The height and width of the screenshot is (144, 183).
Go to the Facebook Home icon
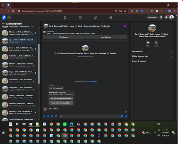[65, 17]
